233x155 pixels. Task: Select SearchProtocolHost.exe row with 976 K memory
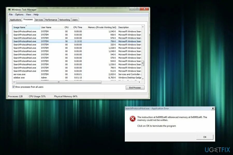(x=77, y=38)
